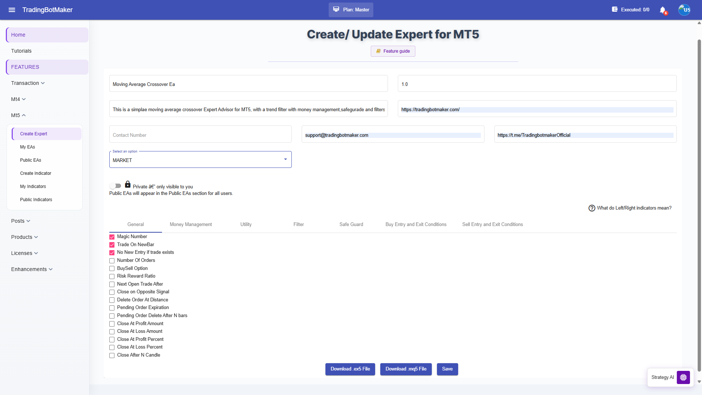Click Download .mq5 File button

(x=406, y=369)
